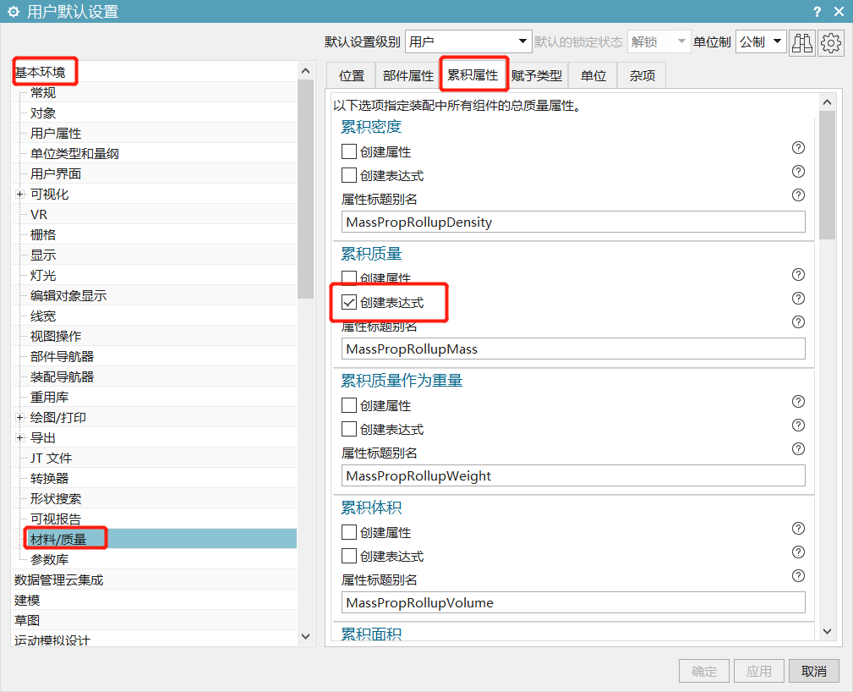The height and width of the screenshot is (692, 853).
Task: Show help for 累积质量作为重量 创建表达式
Action: [x=798, y=426]
